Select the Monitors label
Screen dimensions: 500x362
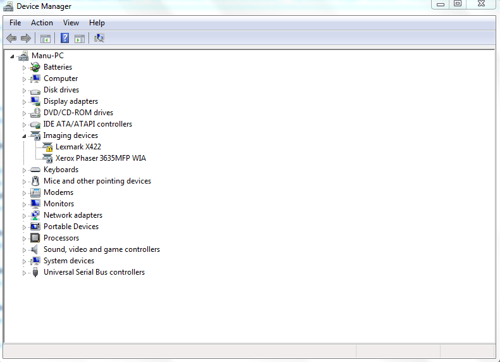tap(59, 204)
